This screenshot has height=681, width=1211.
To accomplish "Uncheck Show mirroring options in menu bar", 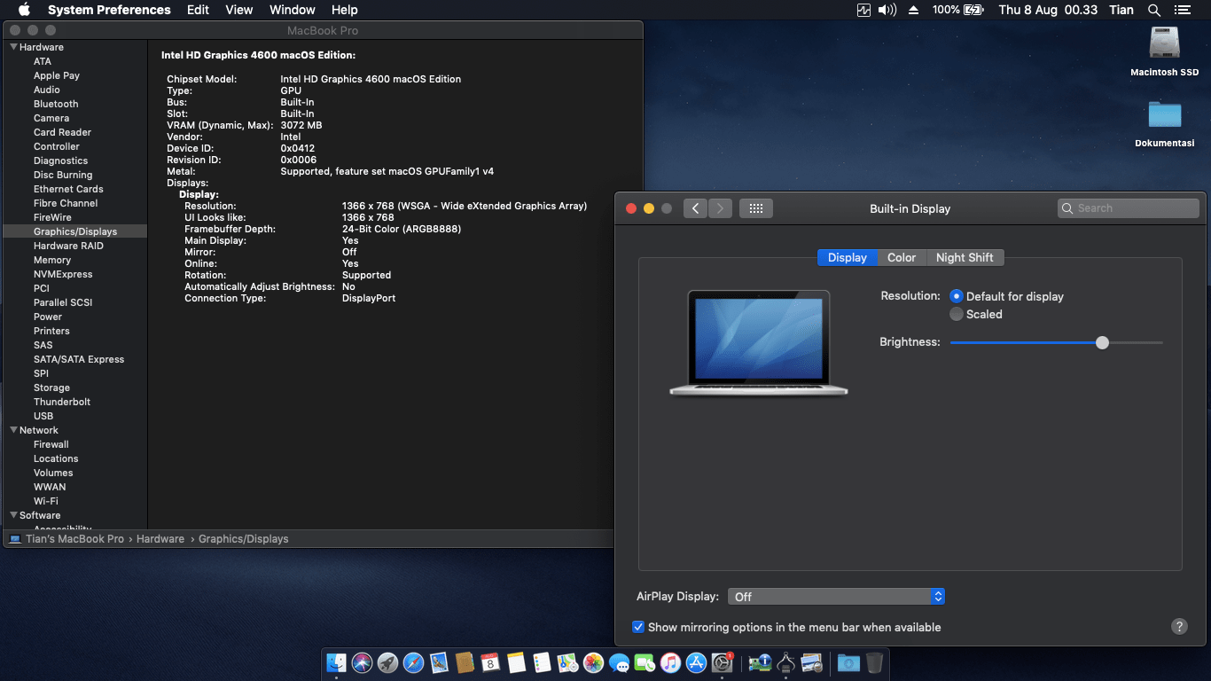I will [638, 627].
